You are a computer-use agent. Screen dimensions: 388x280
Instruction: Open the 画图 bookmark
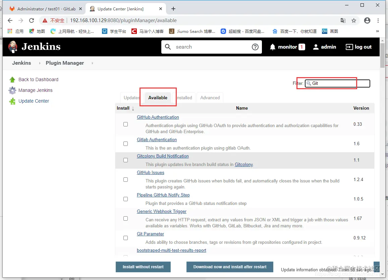point(330,31)
